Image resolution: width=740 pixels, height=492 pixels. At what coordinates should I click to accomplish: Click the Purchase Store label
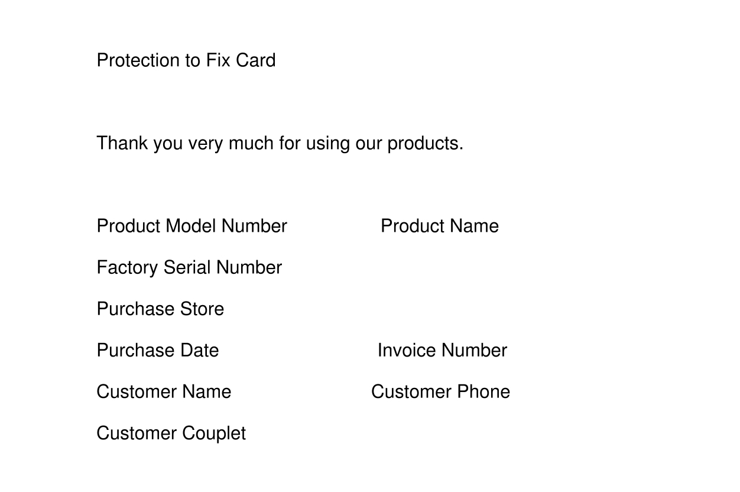160,309
